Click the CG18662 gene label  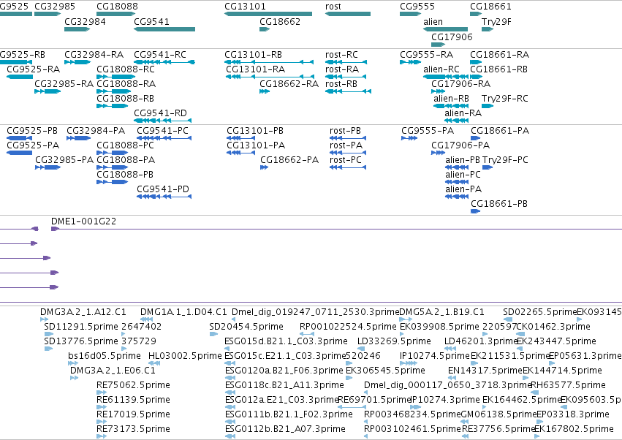tap(280, 22)
